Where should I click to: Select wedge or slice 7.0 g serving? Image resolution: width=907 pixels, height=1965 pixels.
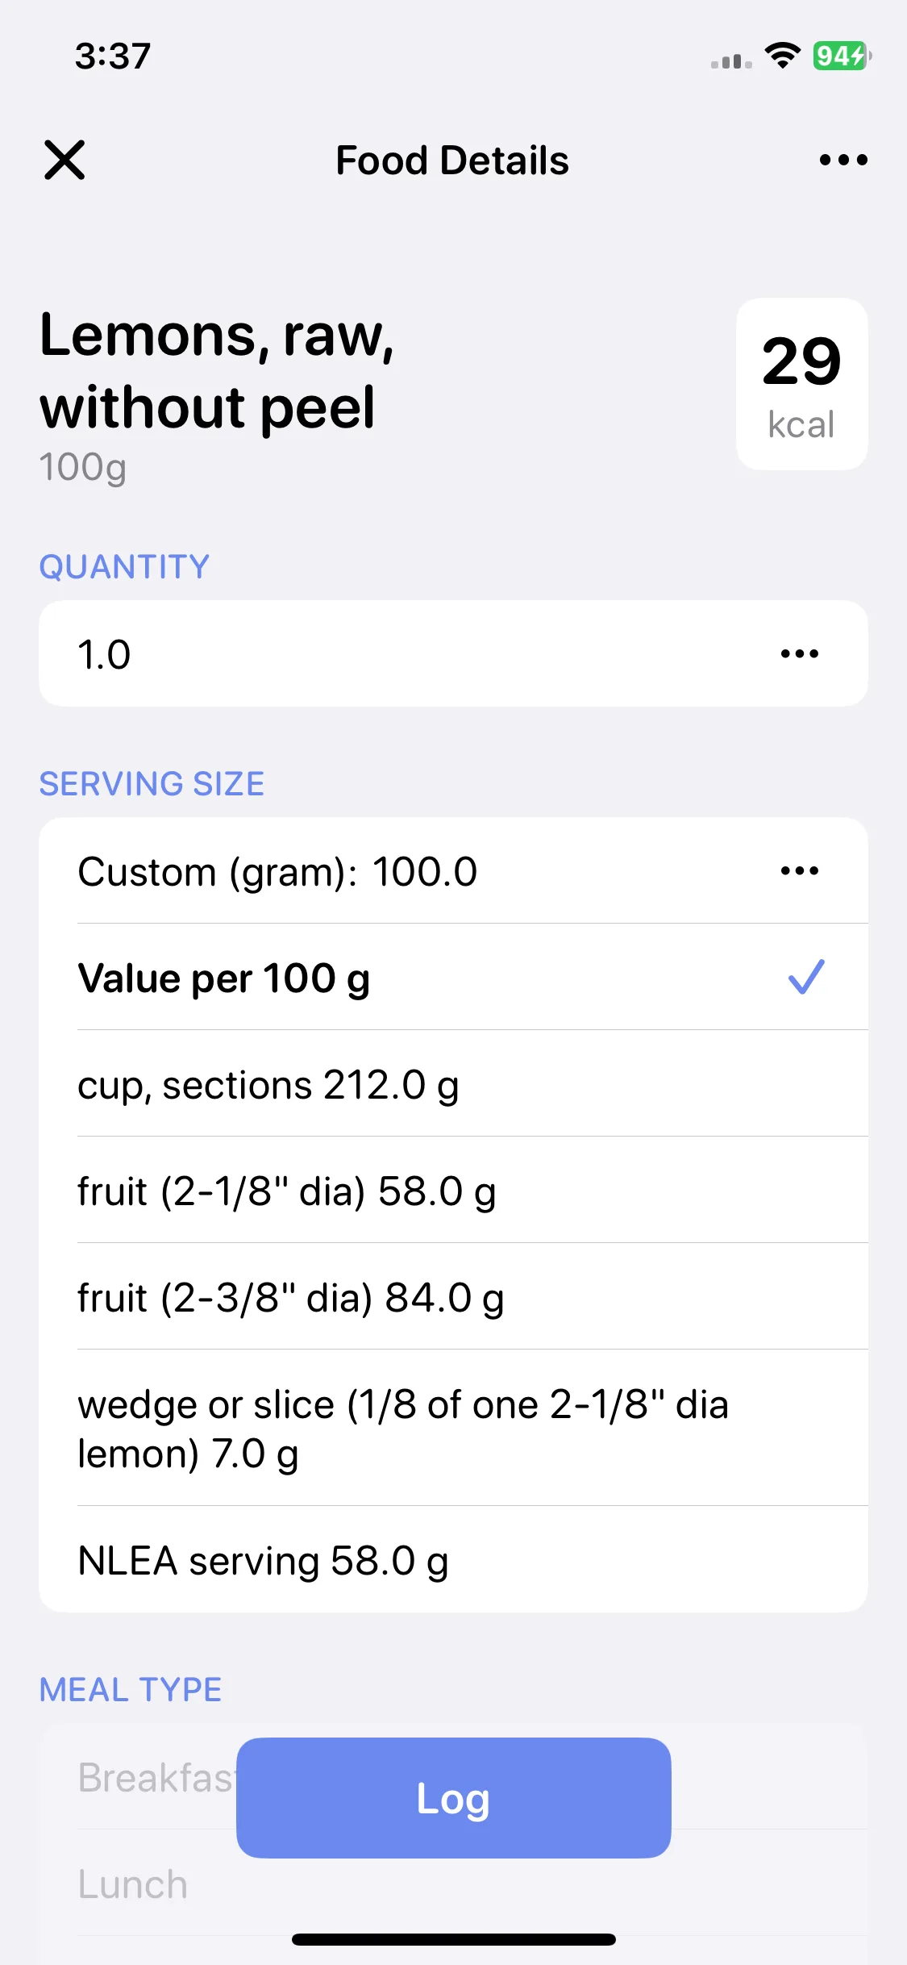[x=453, y=1428]
